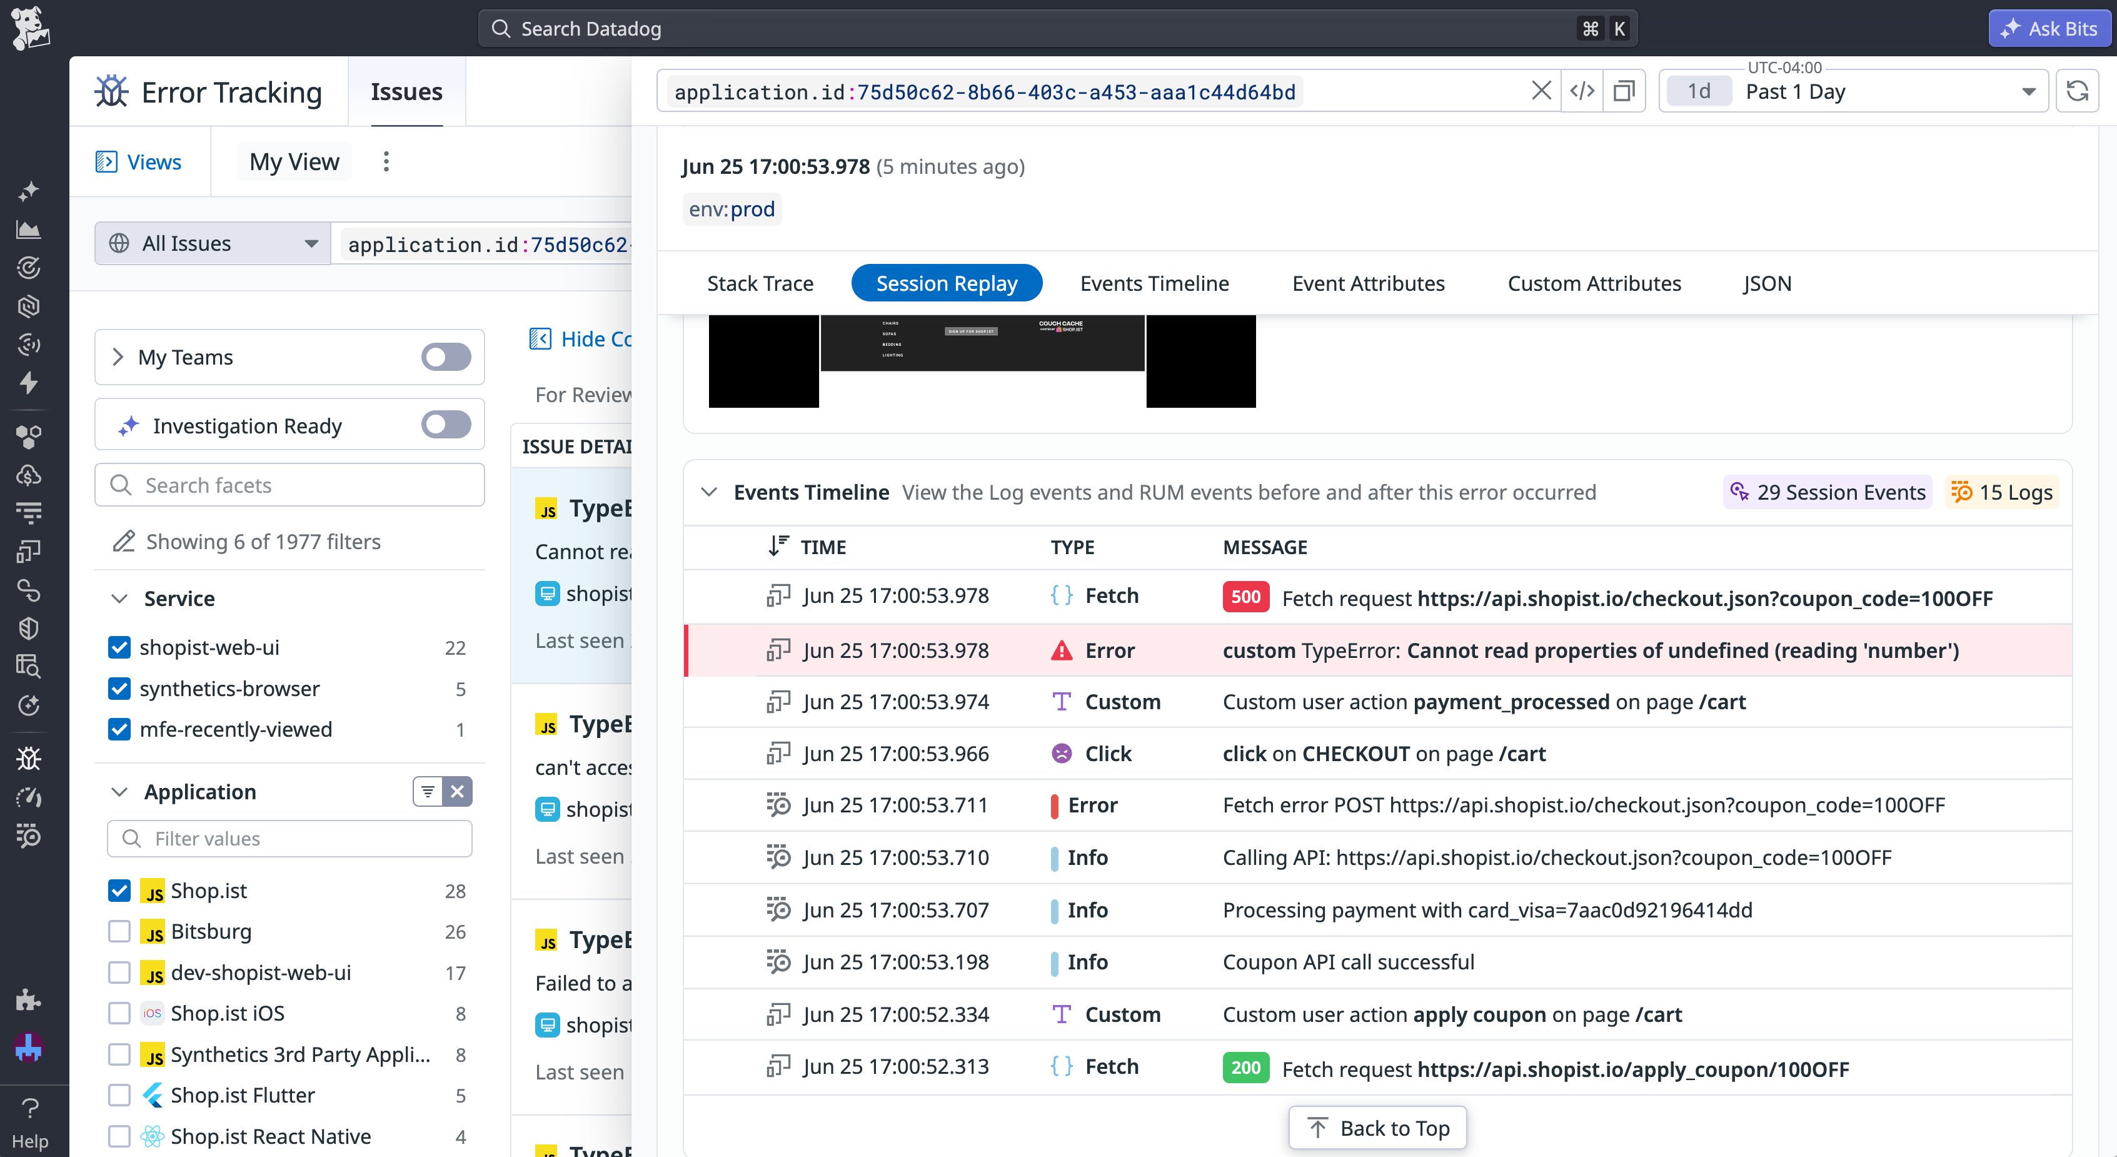
Task: Click the Search Datadog field
Action: [1058, 29]
